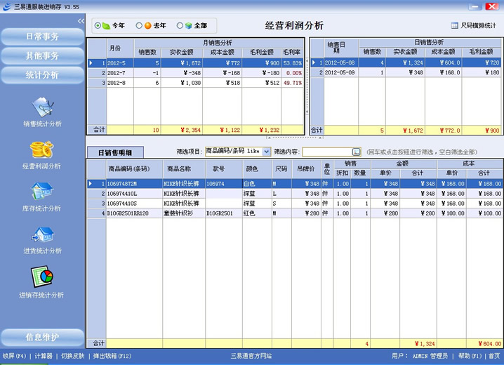504x365 pixels.
Task: Expand 其他事务 sidebar section
Action: [42, 56]
